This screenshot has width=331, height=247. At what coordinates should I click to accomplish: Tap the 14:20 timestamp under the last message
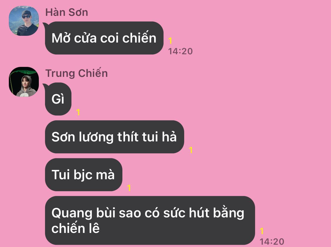pos(272,242)
